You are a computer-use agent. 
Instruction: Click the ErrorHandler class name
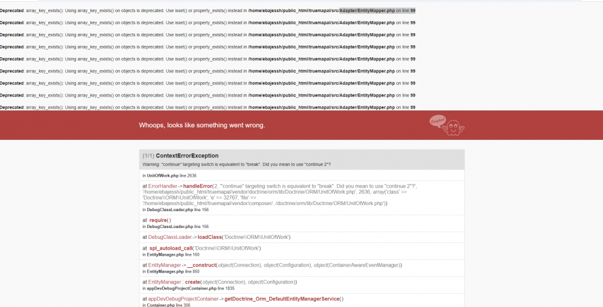click(x=163, y=186)
